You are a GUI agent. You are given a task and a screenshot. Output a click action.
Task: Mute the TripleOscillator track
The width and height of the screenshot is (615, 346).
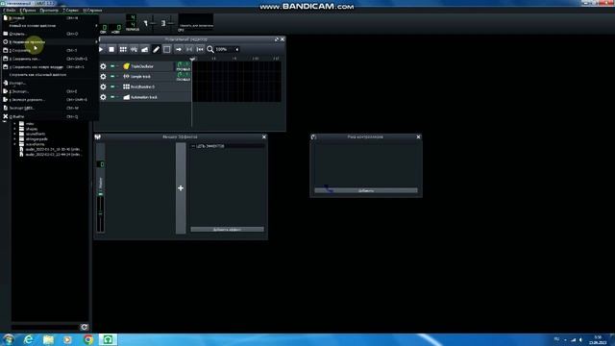point(112,66)
